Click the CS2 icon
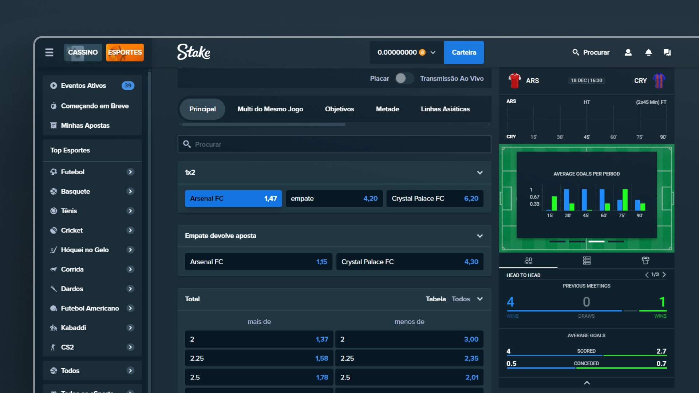The width and height of the screenshot is (699, 393). click(54, 347)
